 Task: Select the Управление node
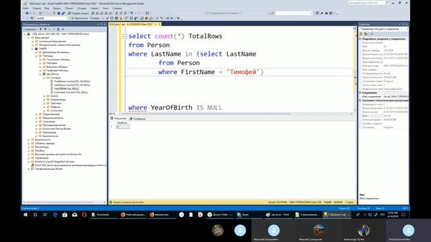(42, 158)
